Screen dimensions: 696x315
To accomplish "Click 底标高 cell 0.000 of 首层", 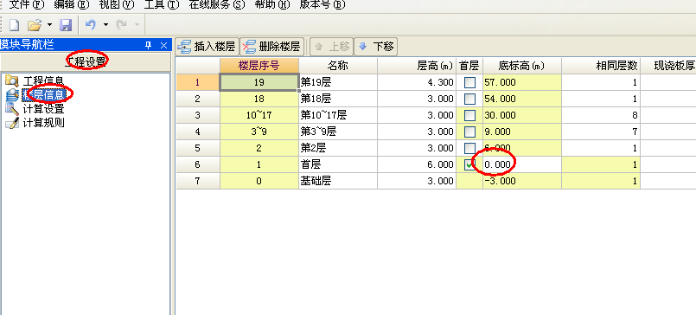I will coord(522,164).
